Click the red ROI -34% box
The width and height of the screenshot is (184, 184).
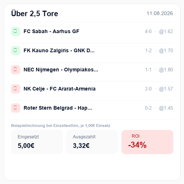coord(147,142)
